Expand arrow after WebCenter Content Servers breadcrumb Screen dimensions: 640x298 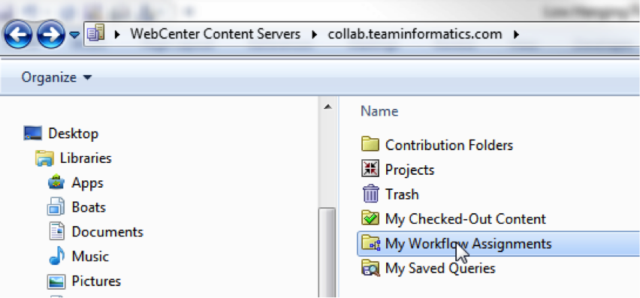point(314,35)
